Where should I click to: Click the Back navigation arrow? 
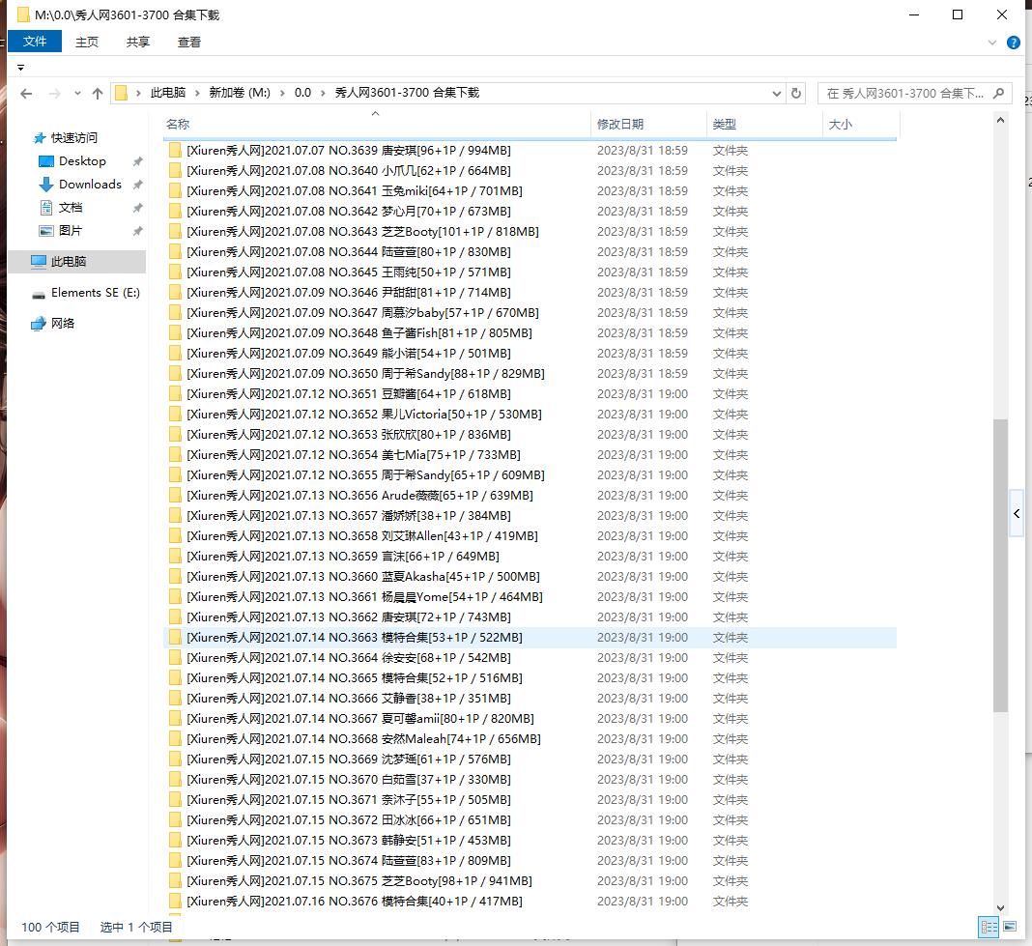(x=26, y=94)
